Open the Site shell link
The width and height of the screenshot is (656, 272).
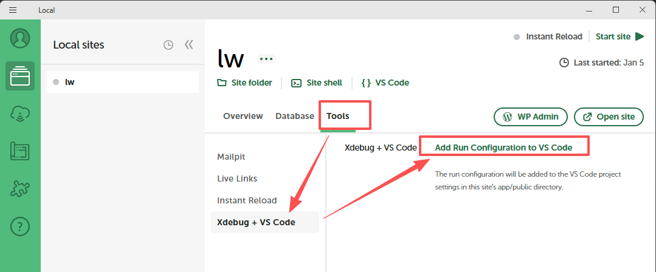point(317,83)
